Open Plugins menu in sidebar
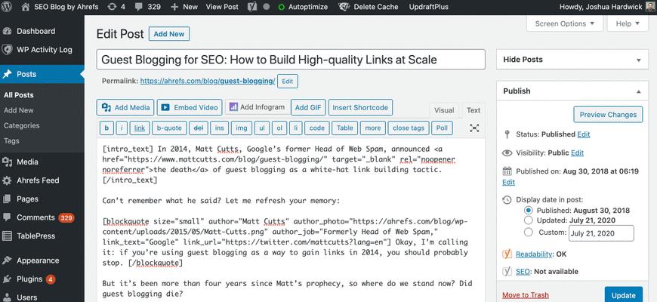The height and width of the screenshot is (302, 657). click(x=29, y=279)
